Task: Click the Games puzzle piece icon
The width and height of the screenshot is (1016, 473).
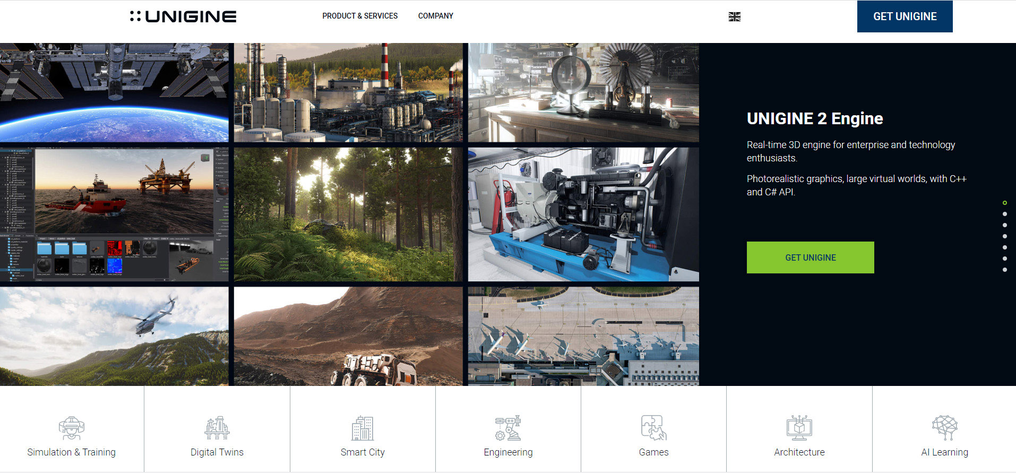Action: tap(653, 428)
